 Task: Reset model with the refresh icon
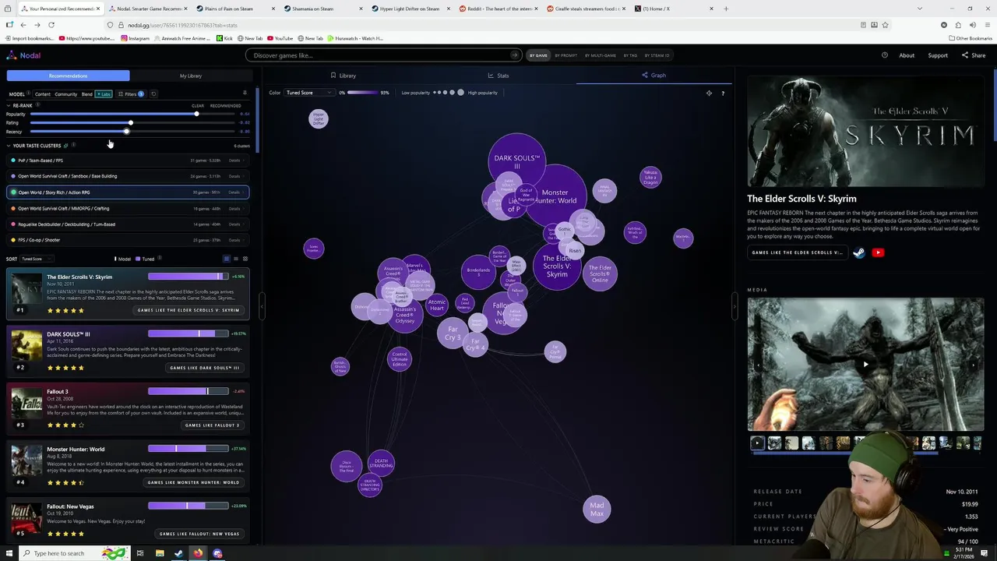pyautogui.click(x=153, y=94)
